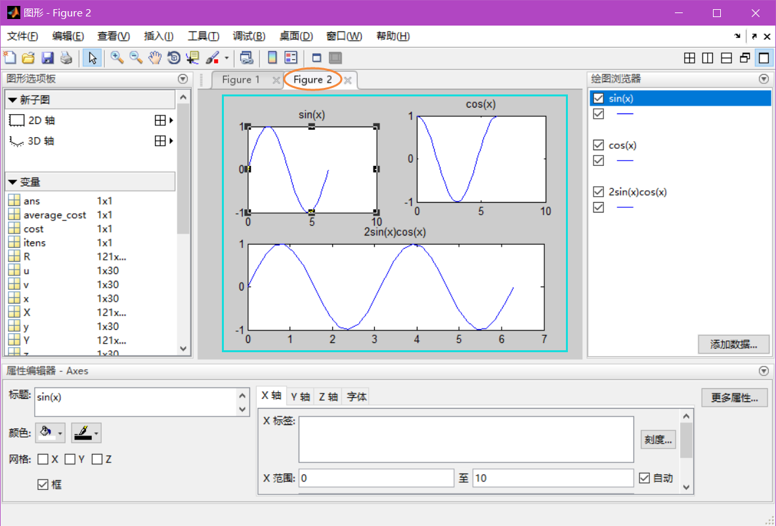The image size is (776, 526).
Task: Split figures top and bottom
Action: [x=727, y=58]
